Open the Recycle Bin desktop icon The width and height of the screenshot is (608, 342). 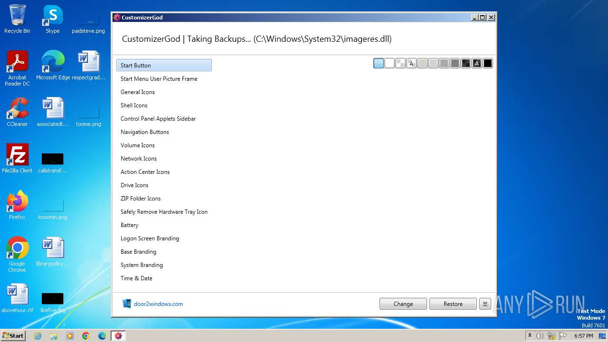click(x=17, y=19)
